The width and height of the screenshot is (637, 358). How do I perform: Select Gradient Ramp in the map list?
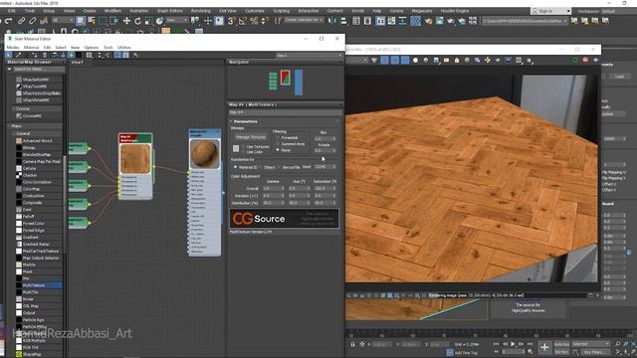tap(36, 244)
